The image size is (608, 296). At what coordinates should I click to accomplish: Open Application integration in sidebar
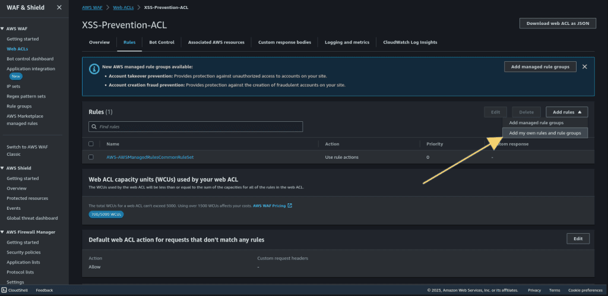click(31, 69)
